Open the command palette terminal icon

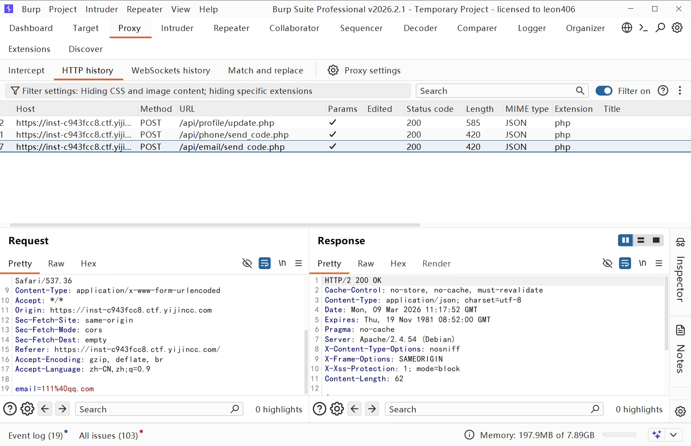pyautogui.click(x=643, y=28)
